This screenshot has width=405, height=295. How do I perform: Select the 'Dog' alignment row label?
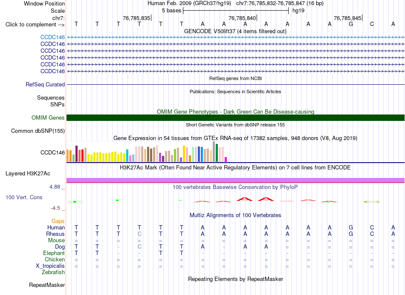click(60, 246)
